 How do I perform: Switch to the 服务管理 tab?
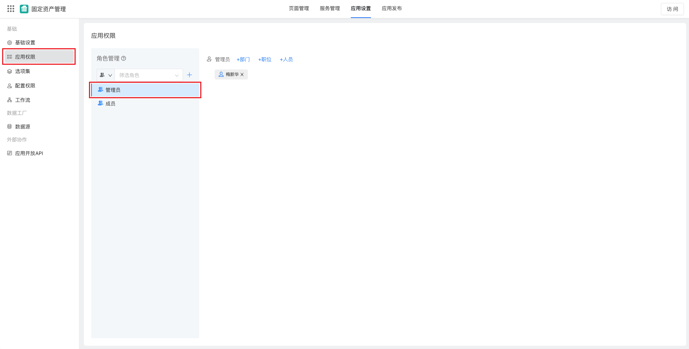(330, 8)
